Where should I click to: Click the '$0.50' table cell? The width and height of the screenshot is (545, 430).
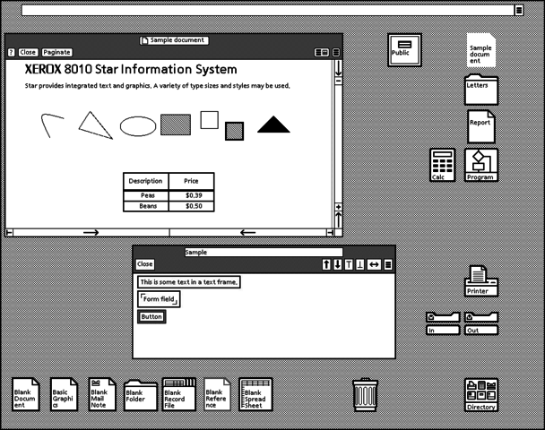point(194,206)
